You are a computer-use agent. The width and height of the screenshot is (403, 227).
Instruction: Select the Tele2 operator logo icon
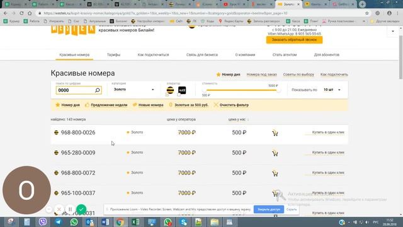(182, 90)
